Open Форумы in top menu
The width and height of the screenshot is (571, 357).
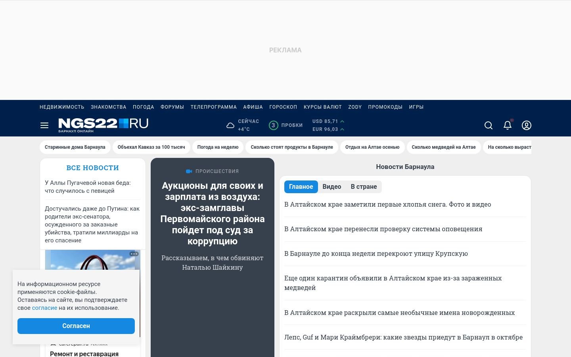tap(172, 107)
